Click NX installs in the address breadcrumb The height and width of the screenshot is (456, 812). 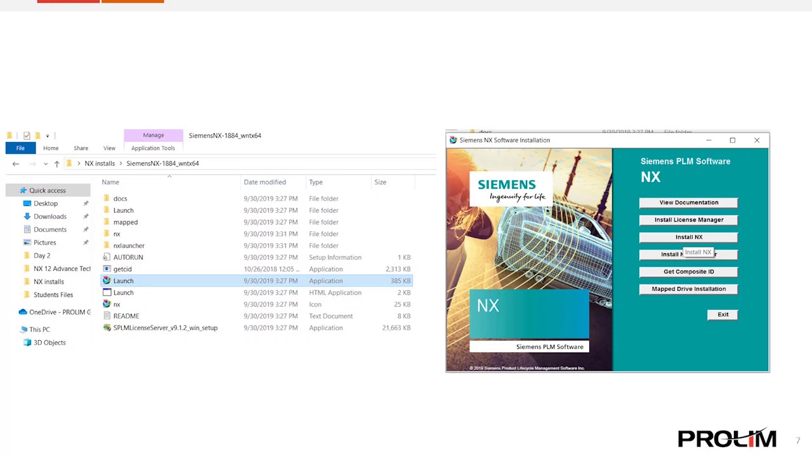(100, 163)
